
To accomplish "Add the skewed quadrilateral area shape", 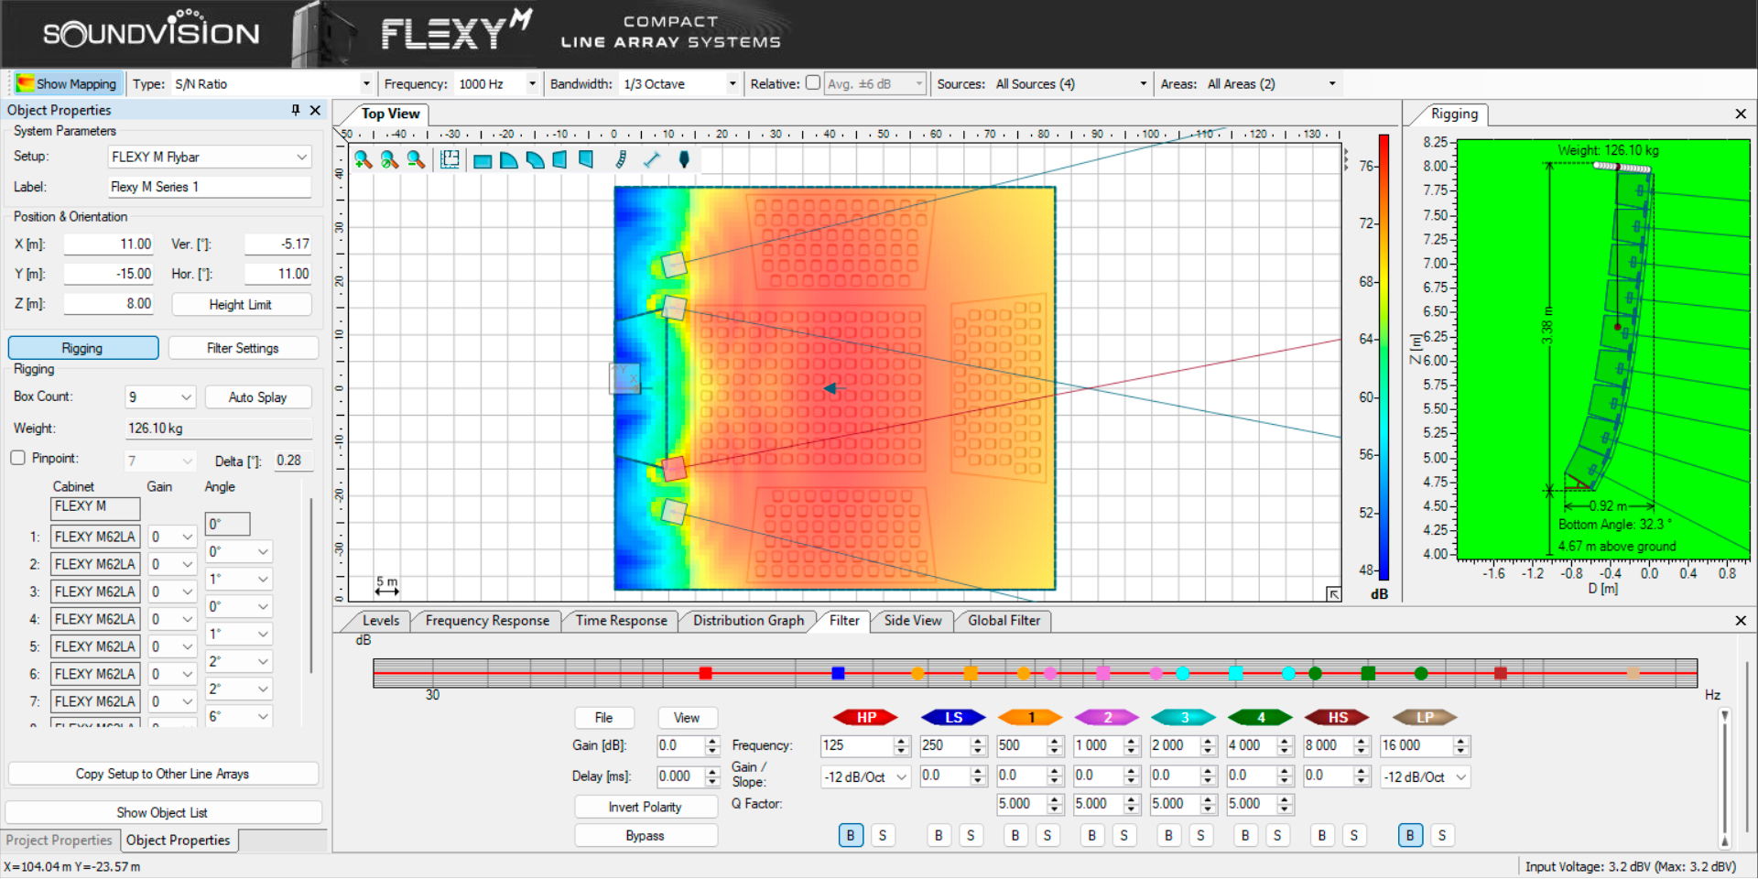I will click(586, 160).
